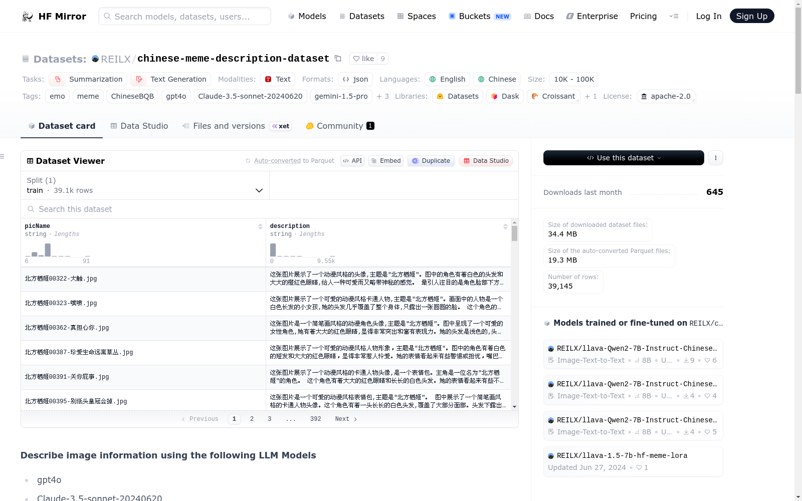802x501 pixels.
Task: Click the Embed button
Action: pos(386,161)
